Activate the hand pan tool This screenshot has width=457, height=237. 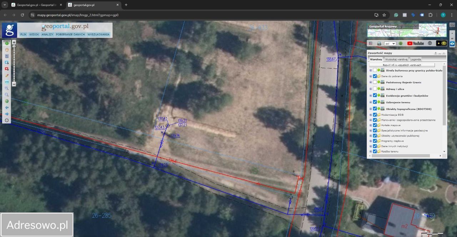tap(7, 50)
